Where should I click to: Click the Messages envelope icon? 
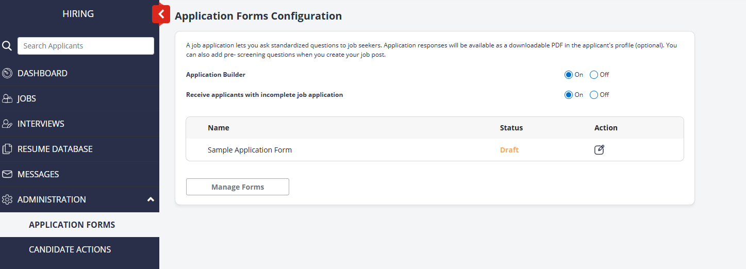[x=7, y=174]
